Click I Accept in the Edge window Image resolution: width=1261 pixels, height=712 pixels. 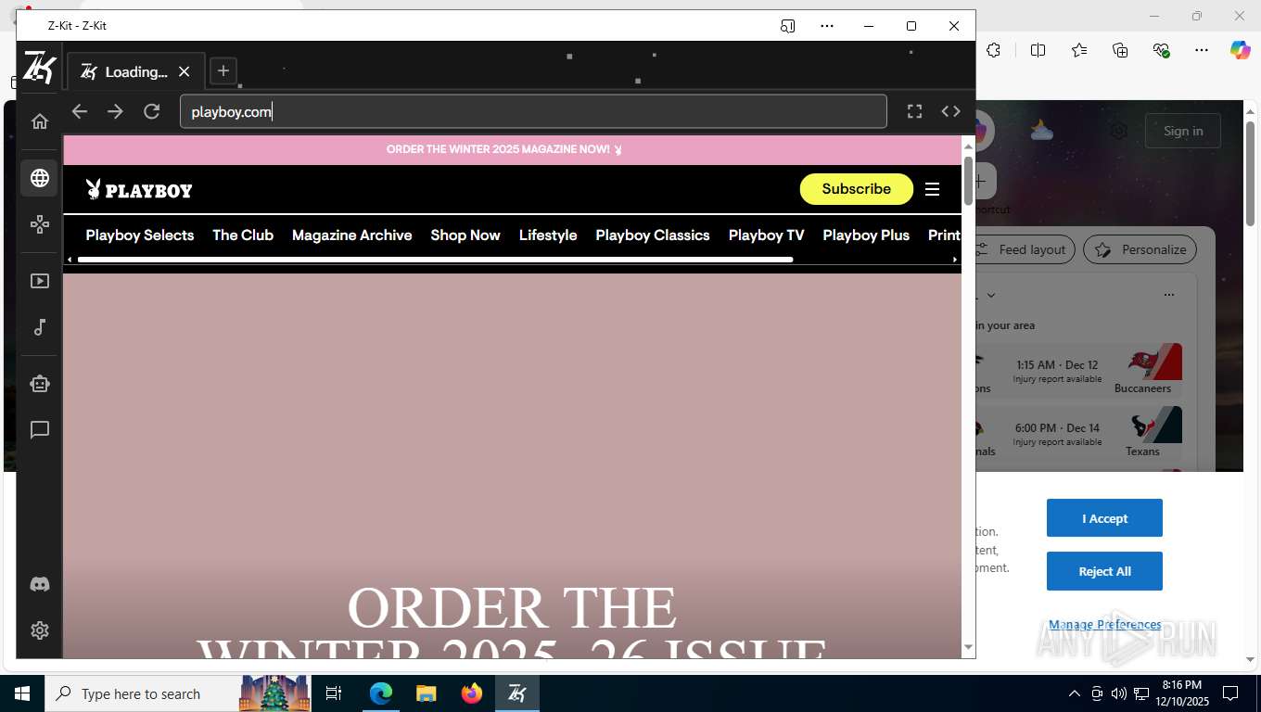[1104, 518]
